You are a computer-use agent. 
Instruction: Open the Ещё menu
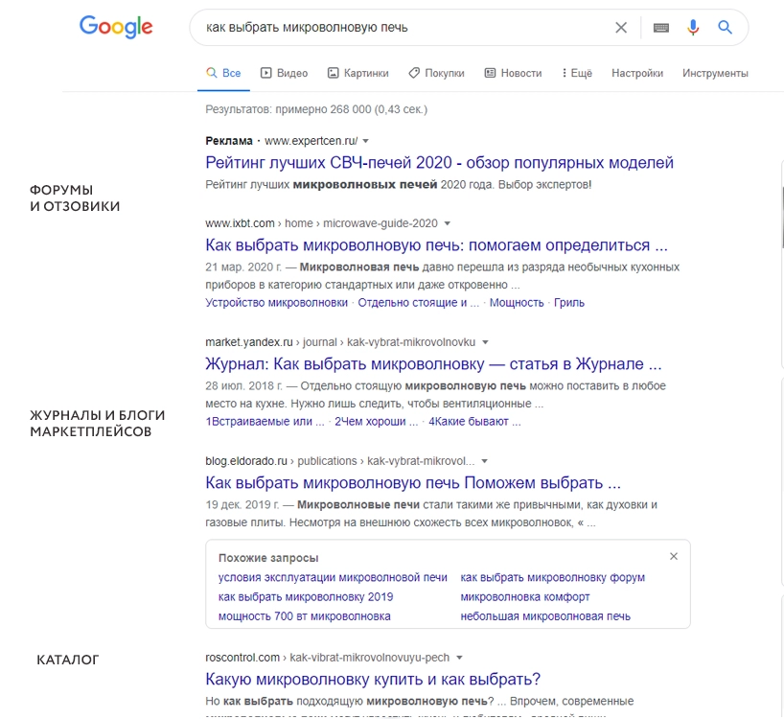[x=577, y=73]
